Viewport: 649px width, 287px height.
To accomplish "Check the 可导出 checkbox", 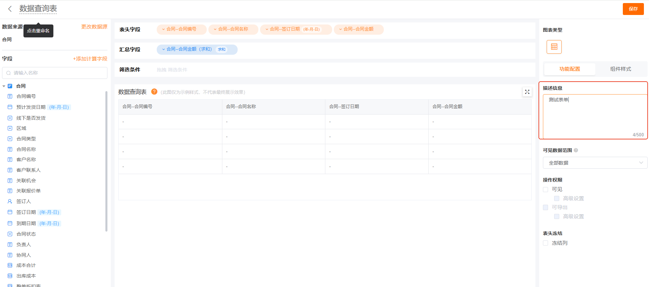I will click(x=546, y=207).
